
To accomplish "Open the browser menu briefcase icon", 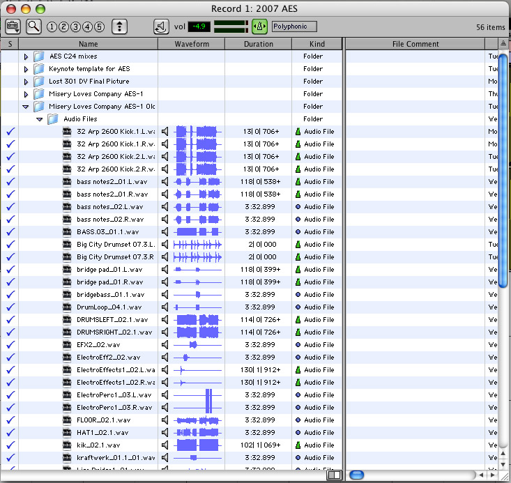I will tap(13, 26).
